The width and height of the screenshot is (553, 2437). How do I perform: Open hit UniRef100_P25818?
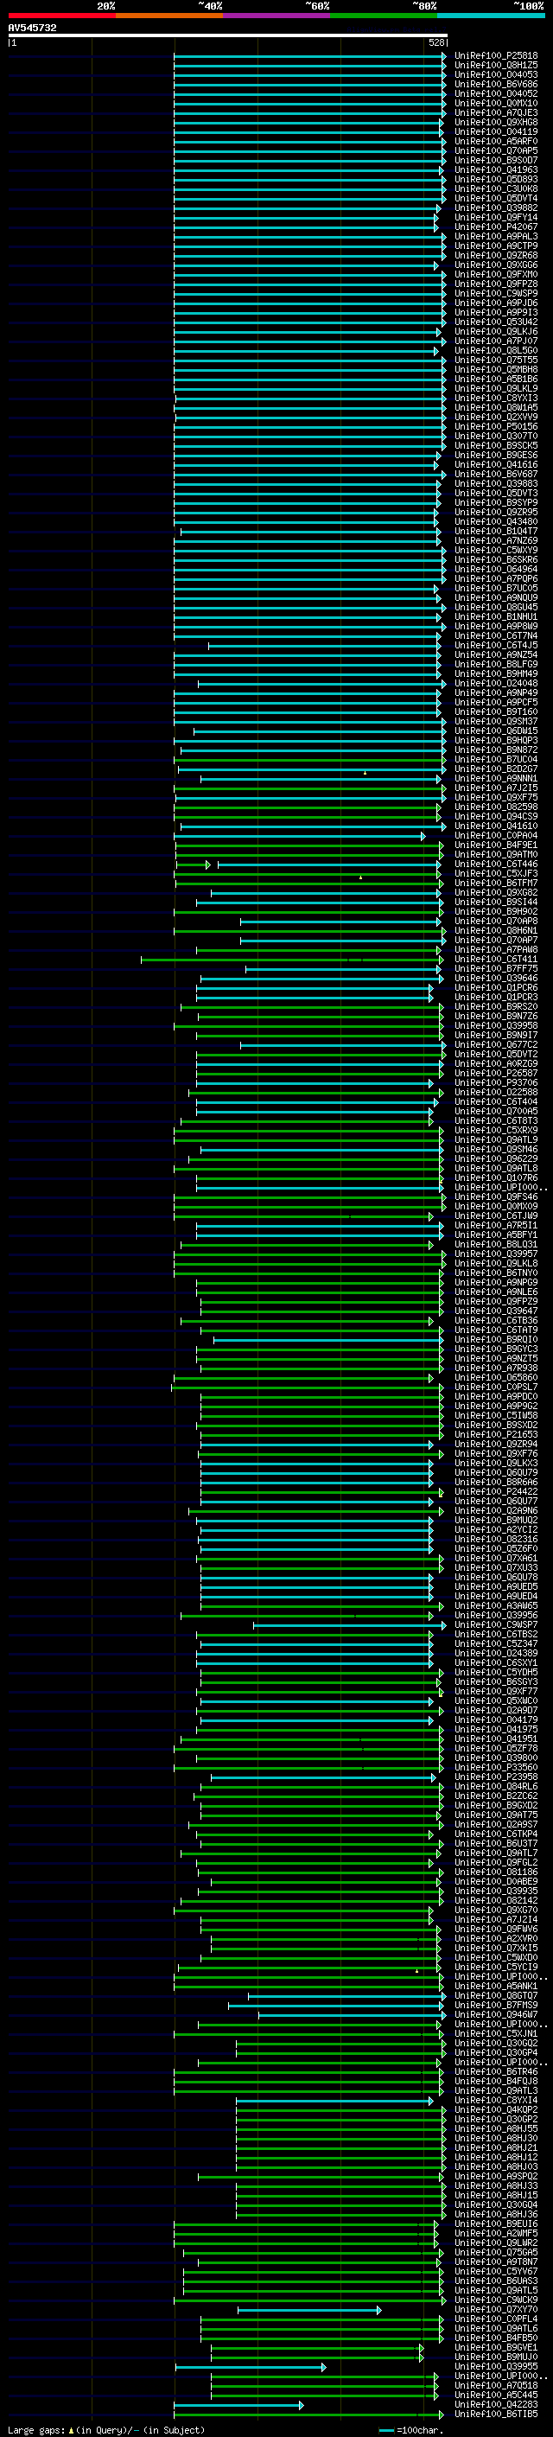coord(496,56)
